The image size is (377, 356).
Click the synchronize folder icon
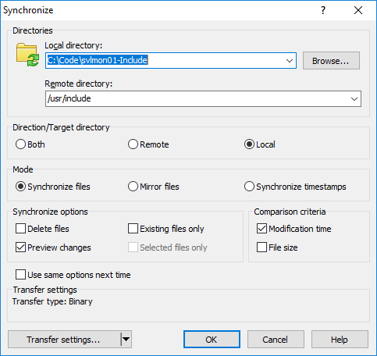tap(27, 55)
